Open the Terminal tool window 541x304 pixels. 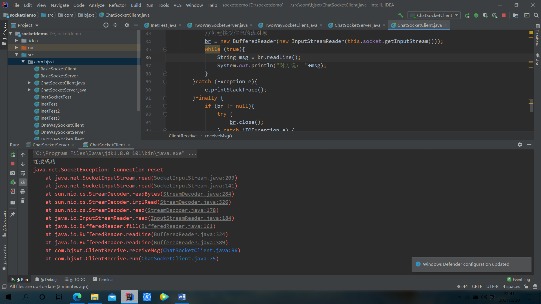[103, 279]
